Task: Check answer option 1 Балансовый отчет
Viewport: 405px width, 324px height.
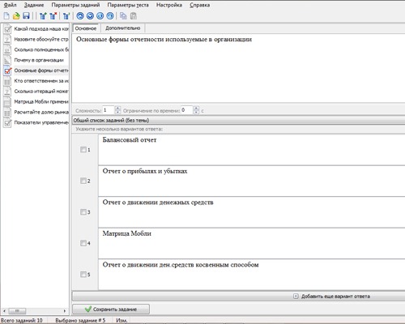Action: tap(83, 149)
